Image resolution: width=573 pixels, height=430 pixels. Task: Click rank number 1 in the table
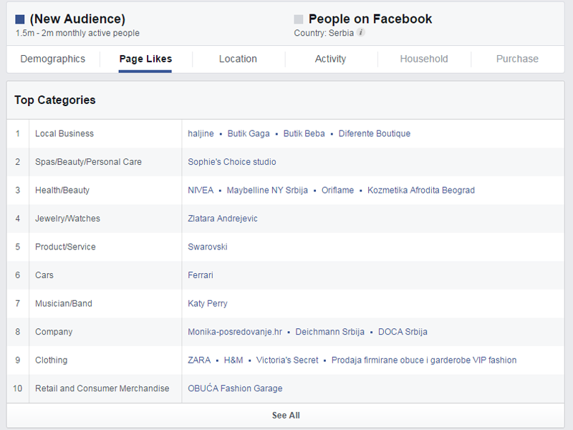point(17,133)
